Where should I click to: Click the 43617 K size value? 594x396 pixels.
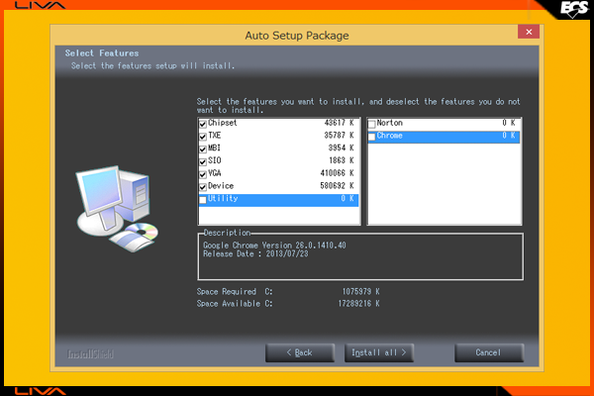(339, 123)
